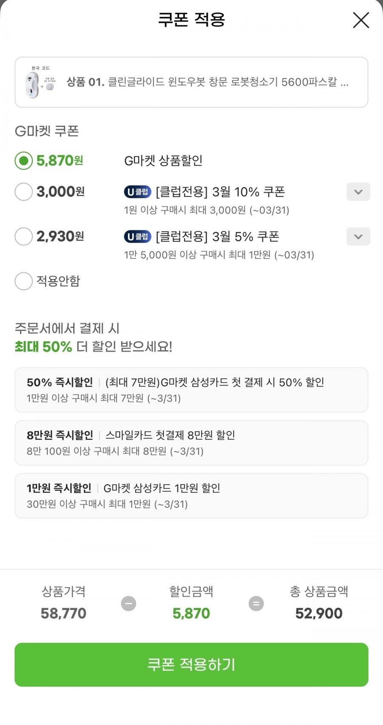Close the coupon apply dialog with X

[x=361, y=20]
